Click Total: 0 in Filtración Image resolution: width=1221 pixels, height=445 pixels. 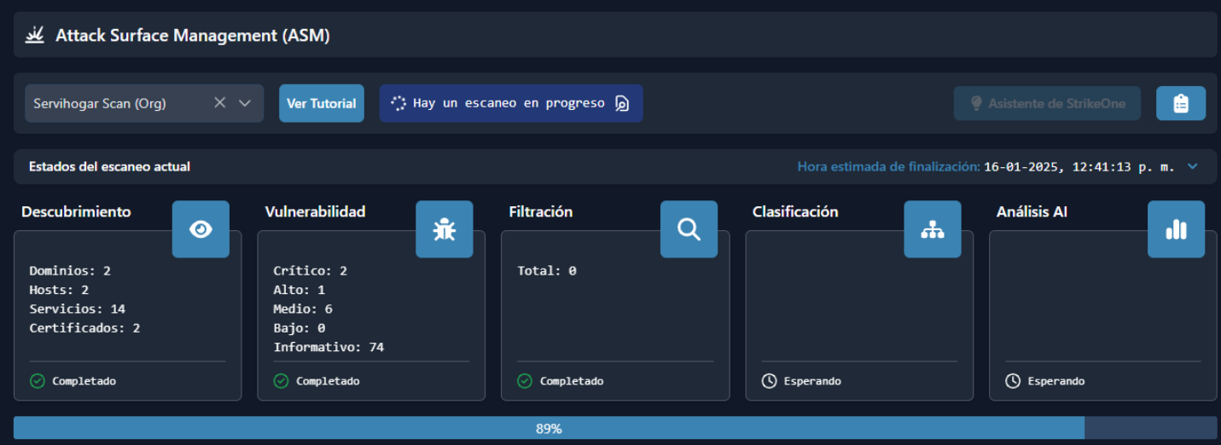547,270
